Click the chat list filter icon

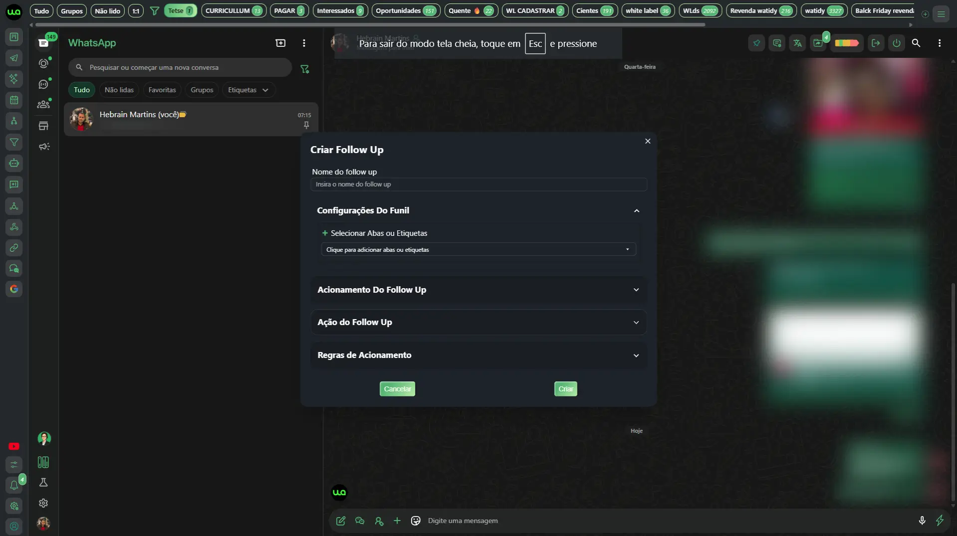[305, 69]
